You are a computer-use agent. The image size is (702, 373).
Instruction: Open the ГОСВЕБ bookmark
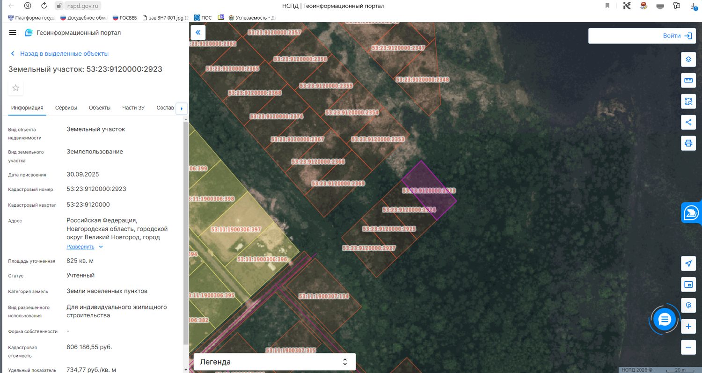point(125,18)
